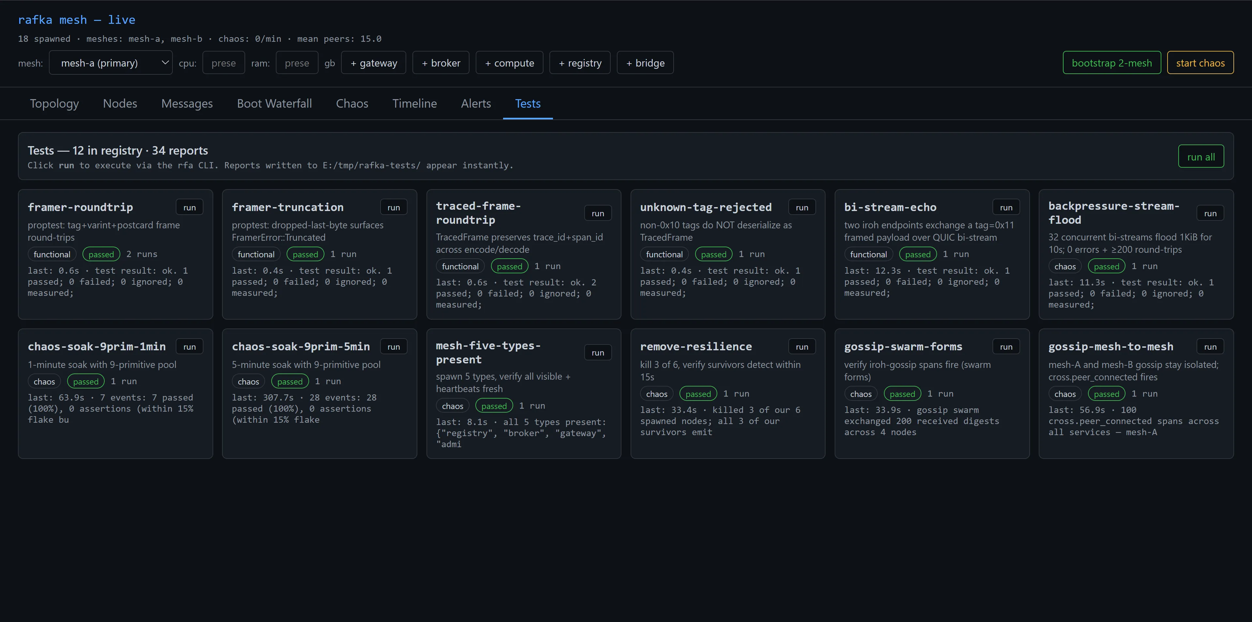
Task: Click 'Tests — 12 in registry · 34 reports' heading
Action: point(118,150)
